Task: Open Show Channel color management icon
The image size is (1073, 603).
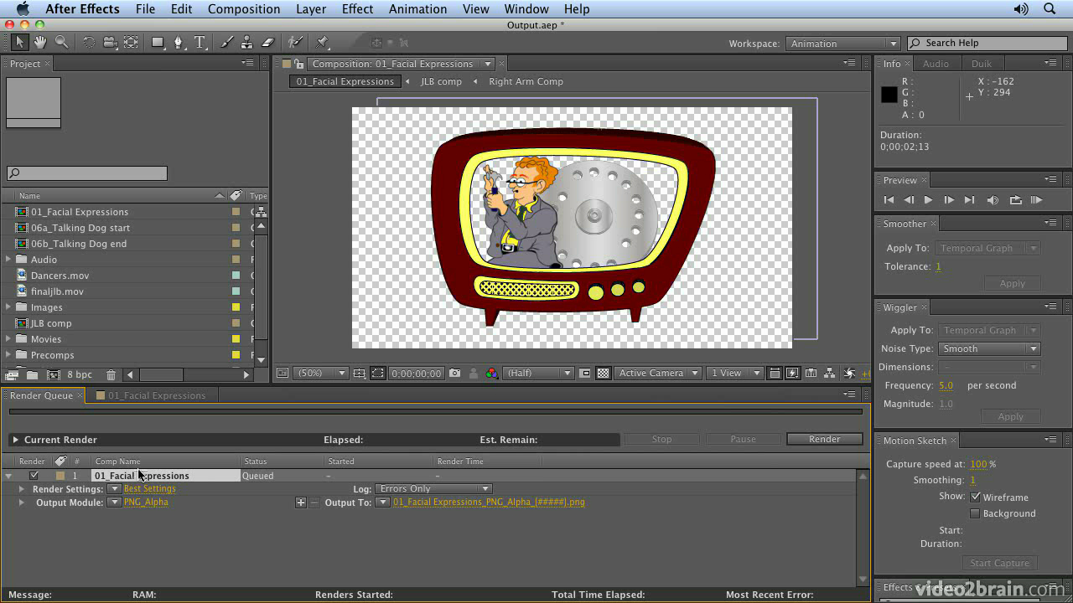Action: [x=492, y=374]
